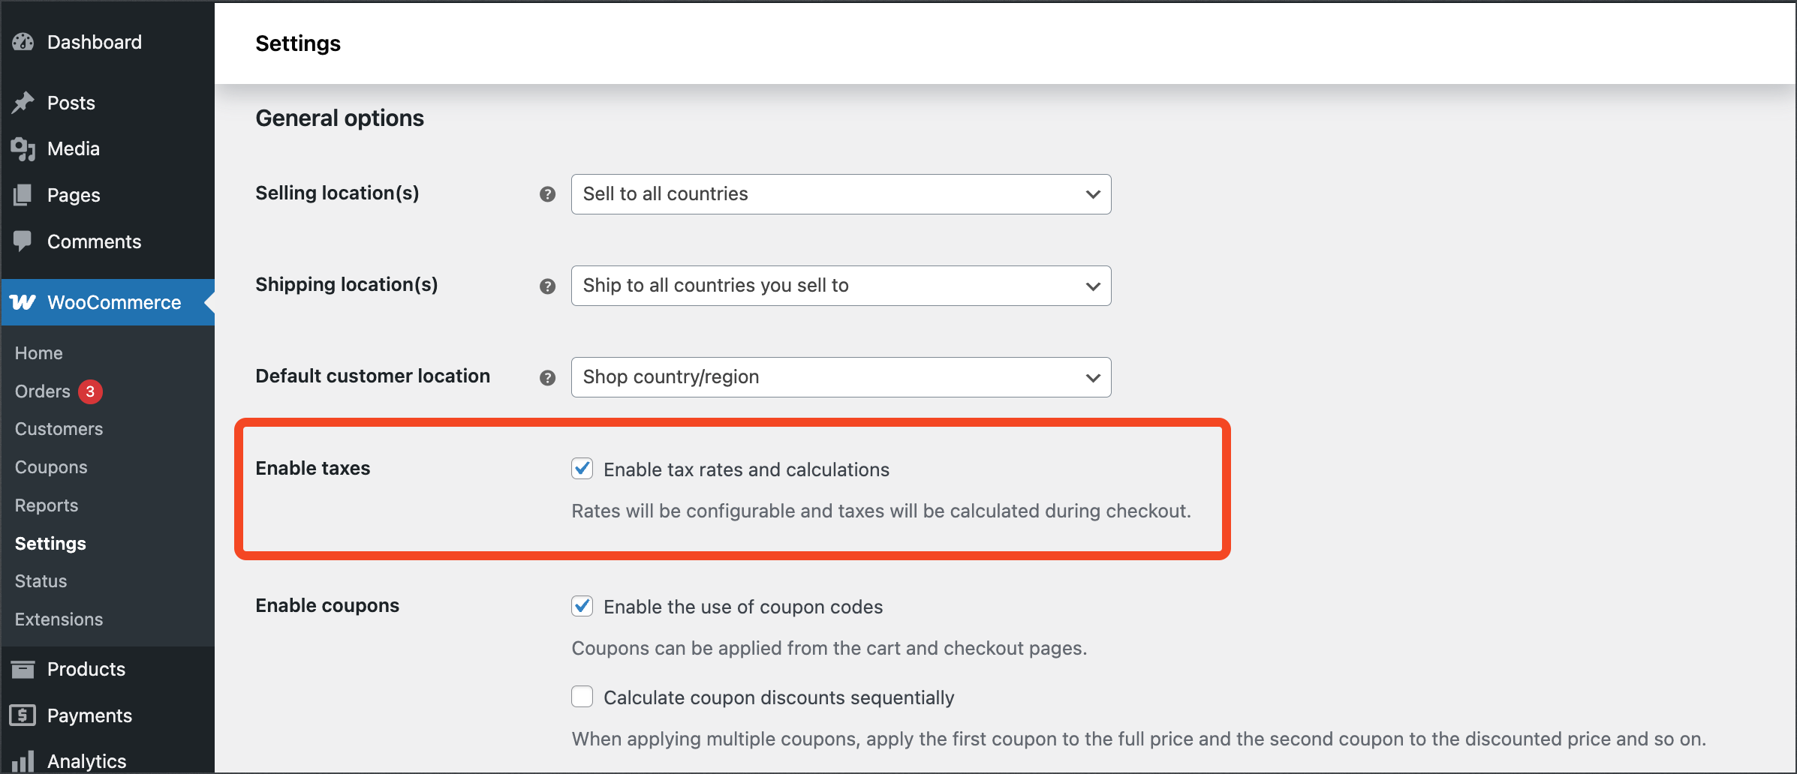Check Calculate coupon discounts sequentially
Viewport: 1797px width, 774px height.
coord(582,697)
